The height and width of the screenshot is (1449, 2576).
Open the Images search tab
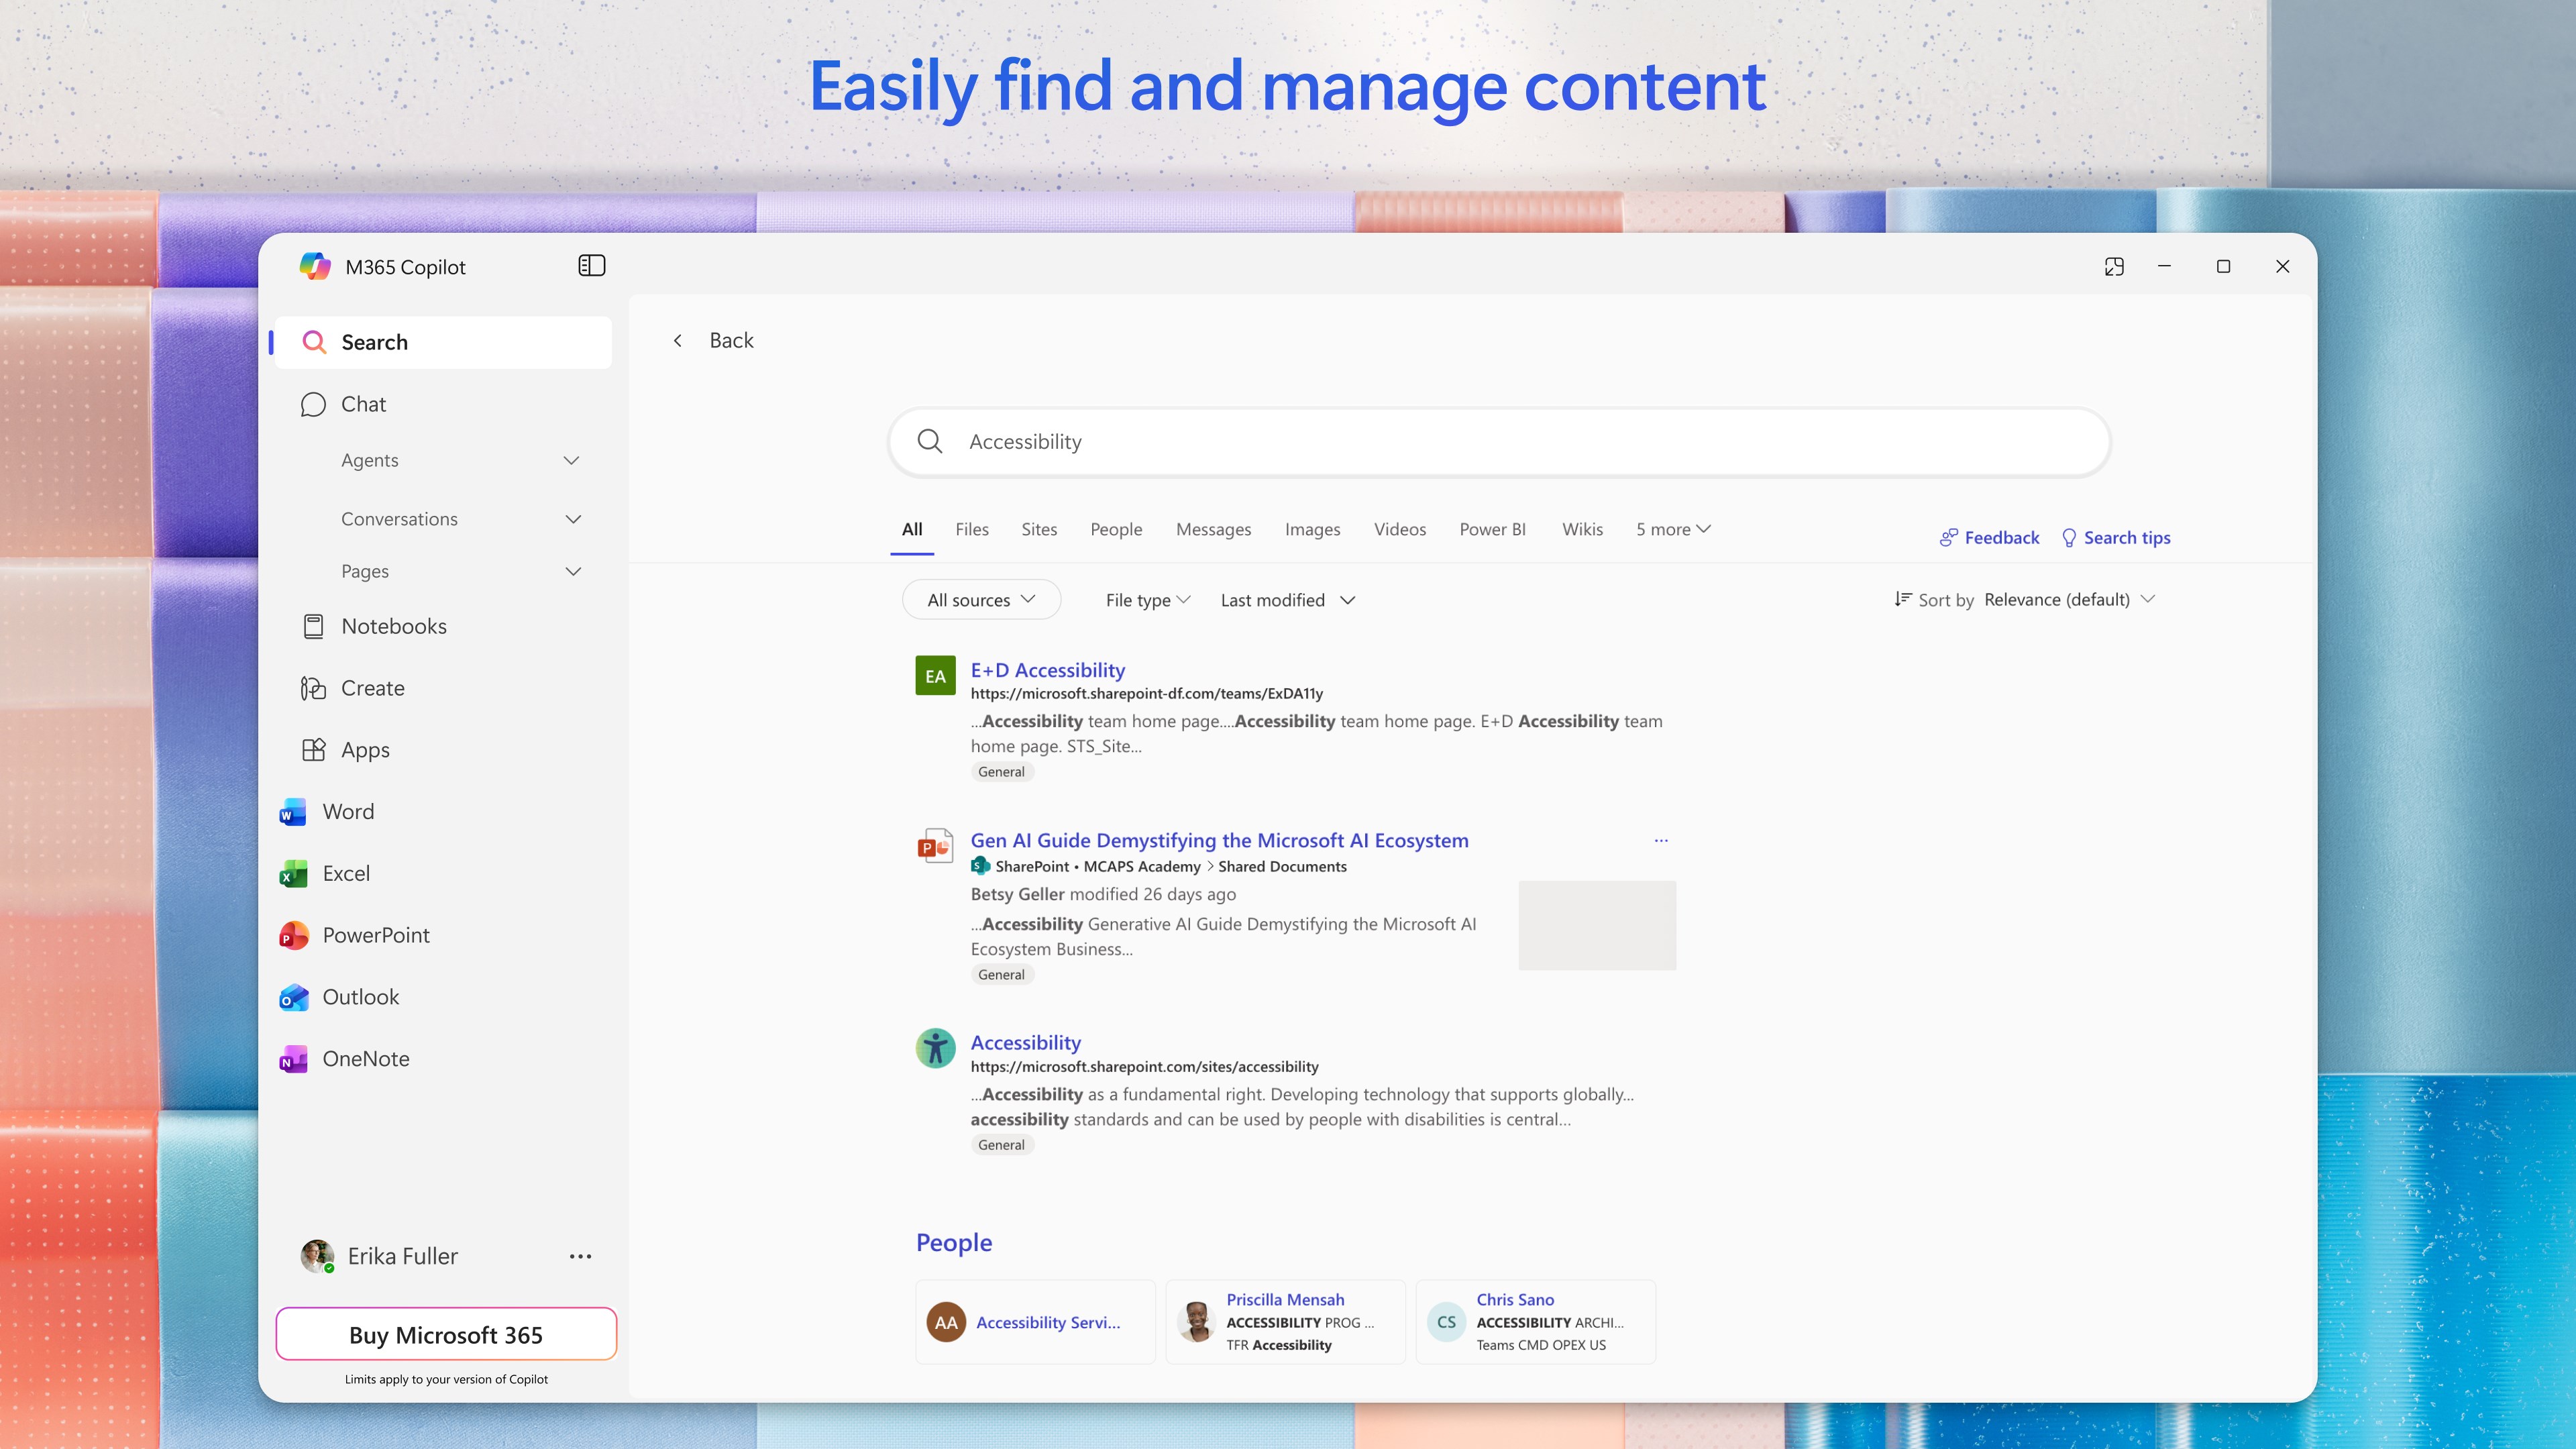[1312, 529]
